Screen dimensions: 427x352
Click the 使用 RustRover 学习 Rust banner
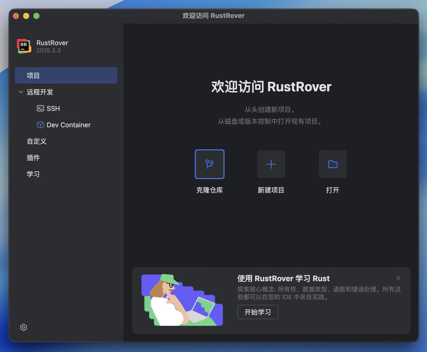coord(283,278)
